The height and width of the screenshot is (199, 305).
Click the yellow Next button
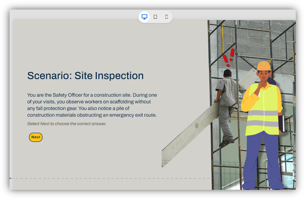[x=36, y=137]
